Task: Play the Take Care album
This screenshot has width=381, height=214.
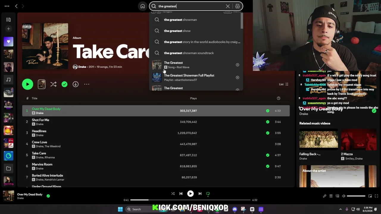Action: [27, 84]
